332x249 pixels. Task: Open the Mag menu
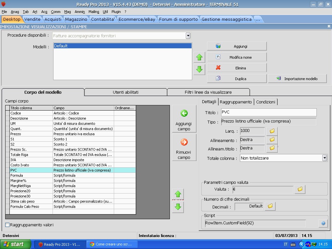click(x=67, y=12)
